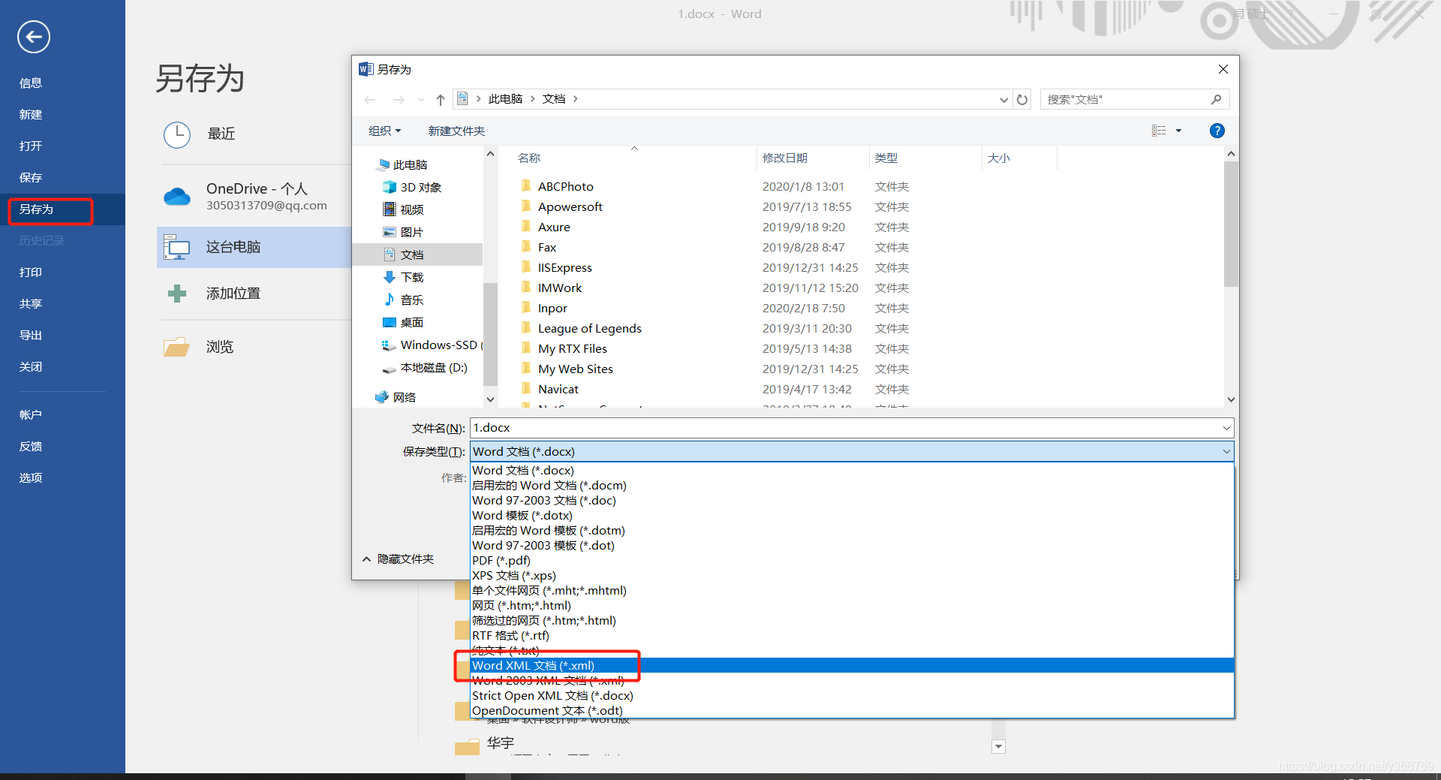Choose PDF (*.pdf) format
The height and width of the screenshot is (780, 1441).
pyautogui.click(x=852, y=560)
